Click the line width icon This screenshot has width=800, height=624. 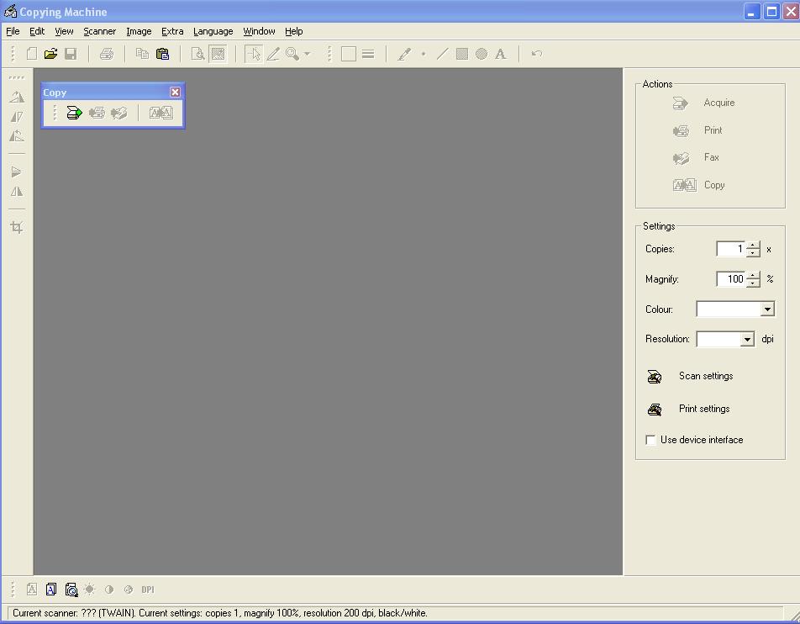[x=368, y=54]
